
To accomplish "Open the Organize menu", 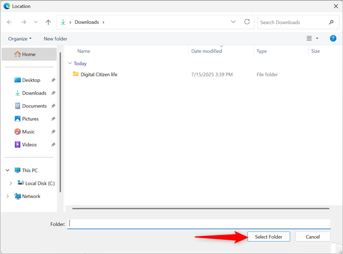I will (20, 39).
